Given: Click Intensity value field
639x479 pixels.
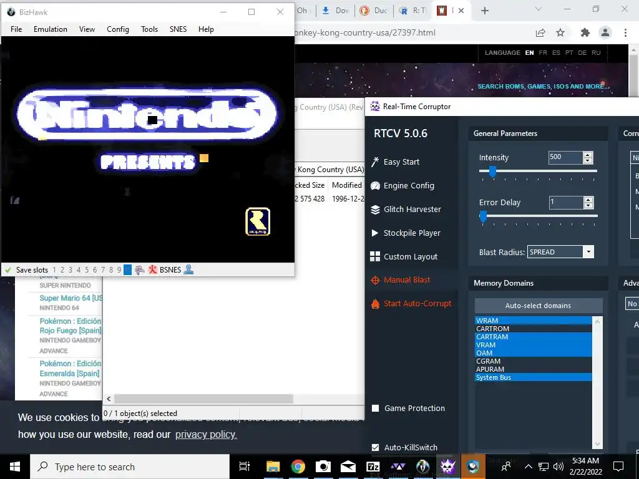Looking at the screenshot, I should 565,157.
